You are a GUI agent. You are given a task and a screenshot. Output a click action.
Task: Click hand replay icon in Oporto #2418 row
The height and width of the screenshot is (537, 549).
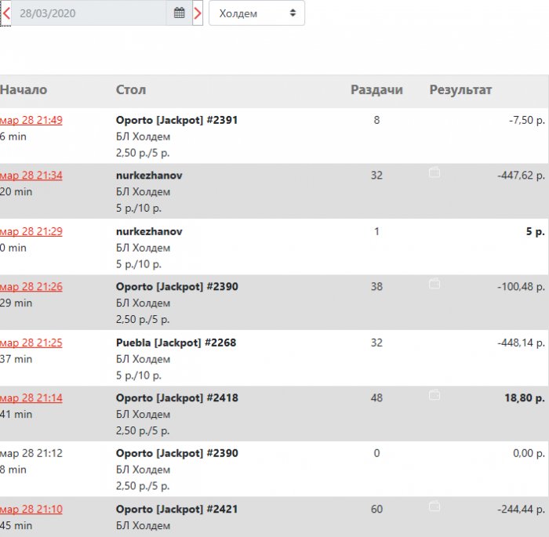[434, 395]
